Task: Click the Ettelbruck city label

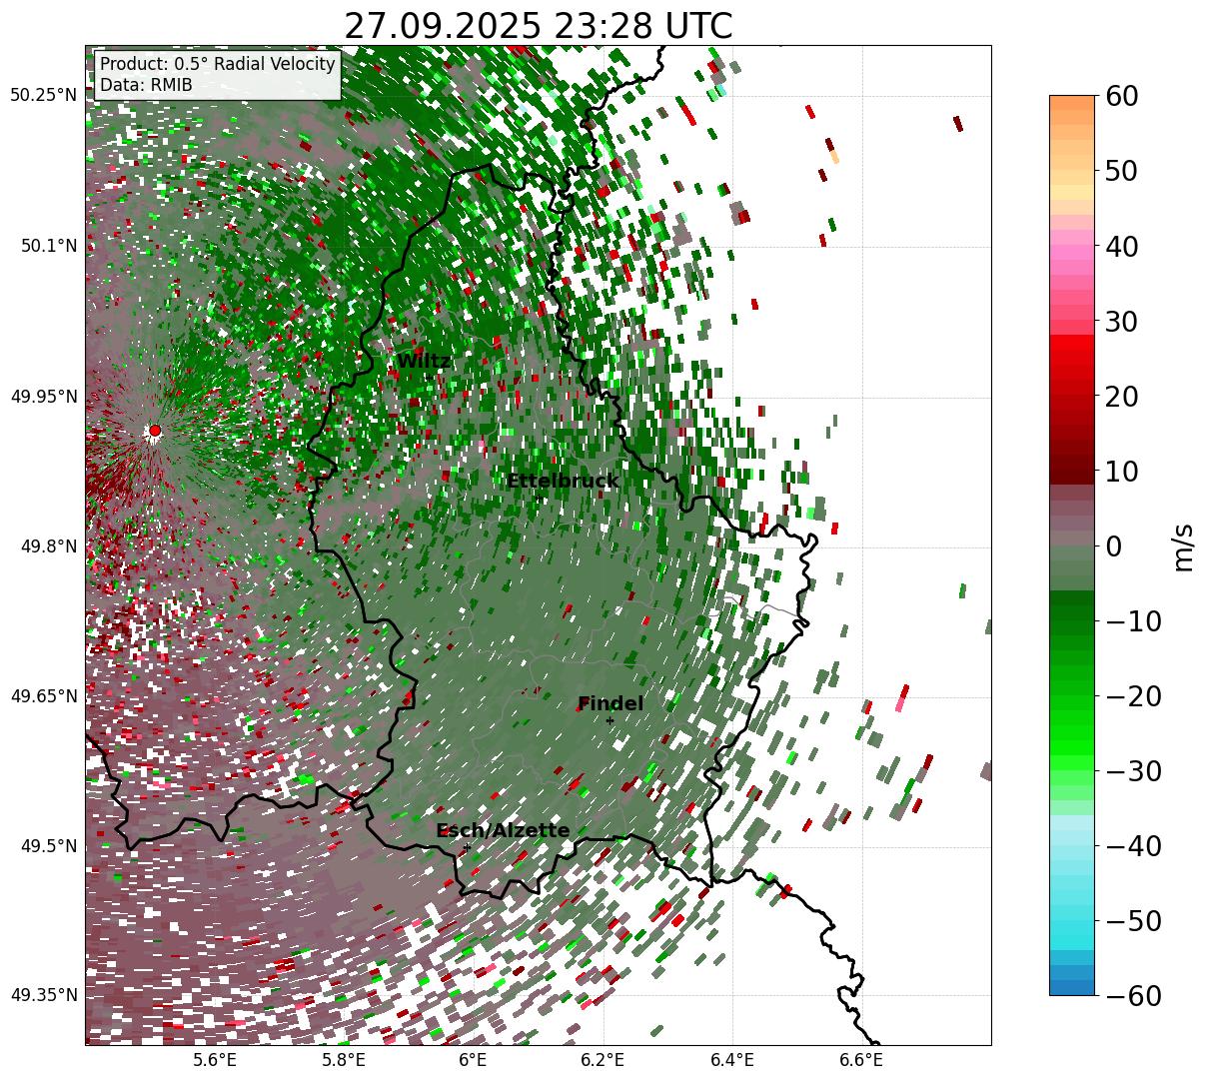Action: (563, 482)
